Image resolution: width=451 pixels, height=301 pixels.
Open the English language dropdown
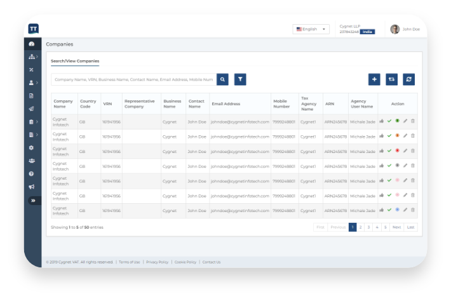311,29
